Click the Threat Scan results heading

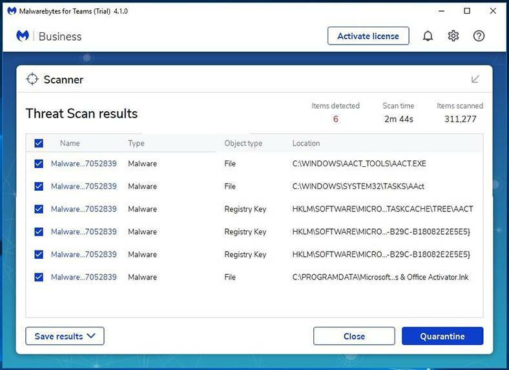pos(81,113)
